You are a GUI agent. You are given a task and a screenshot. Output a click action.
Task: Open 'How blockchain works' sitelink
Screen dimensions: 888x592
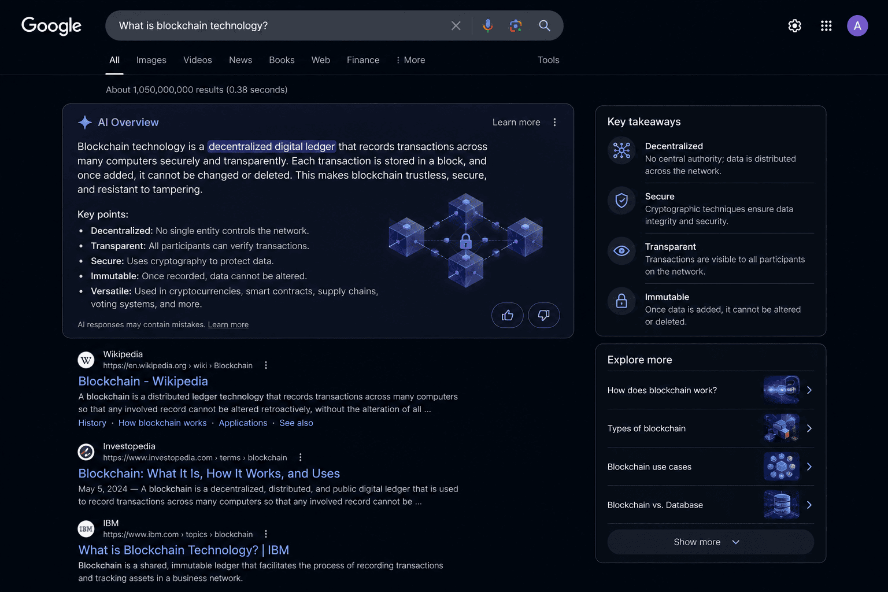point(162,423)
